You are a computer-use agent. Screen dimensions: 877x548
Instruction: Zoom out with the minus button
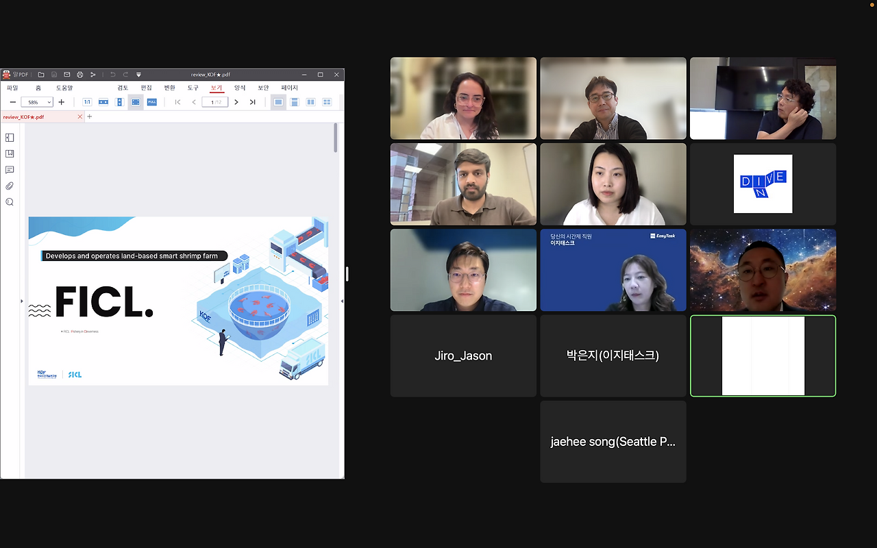(x=12, y=102)
